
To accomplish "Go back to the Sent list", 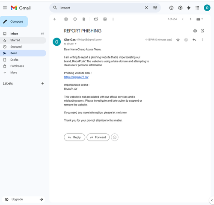I will pyautogui.click(x=55, y=19).
